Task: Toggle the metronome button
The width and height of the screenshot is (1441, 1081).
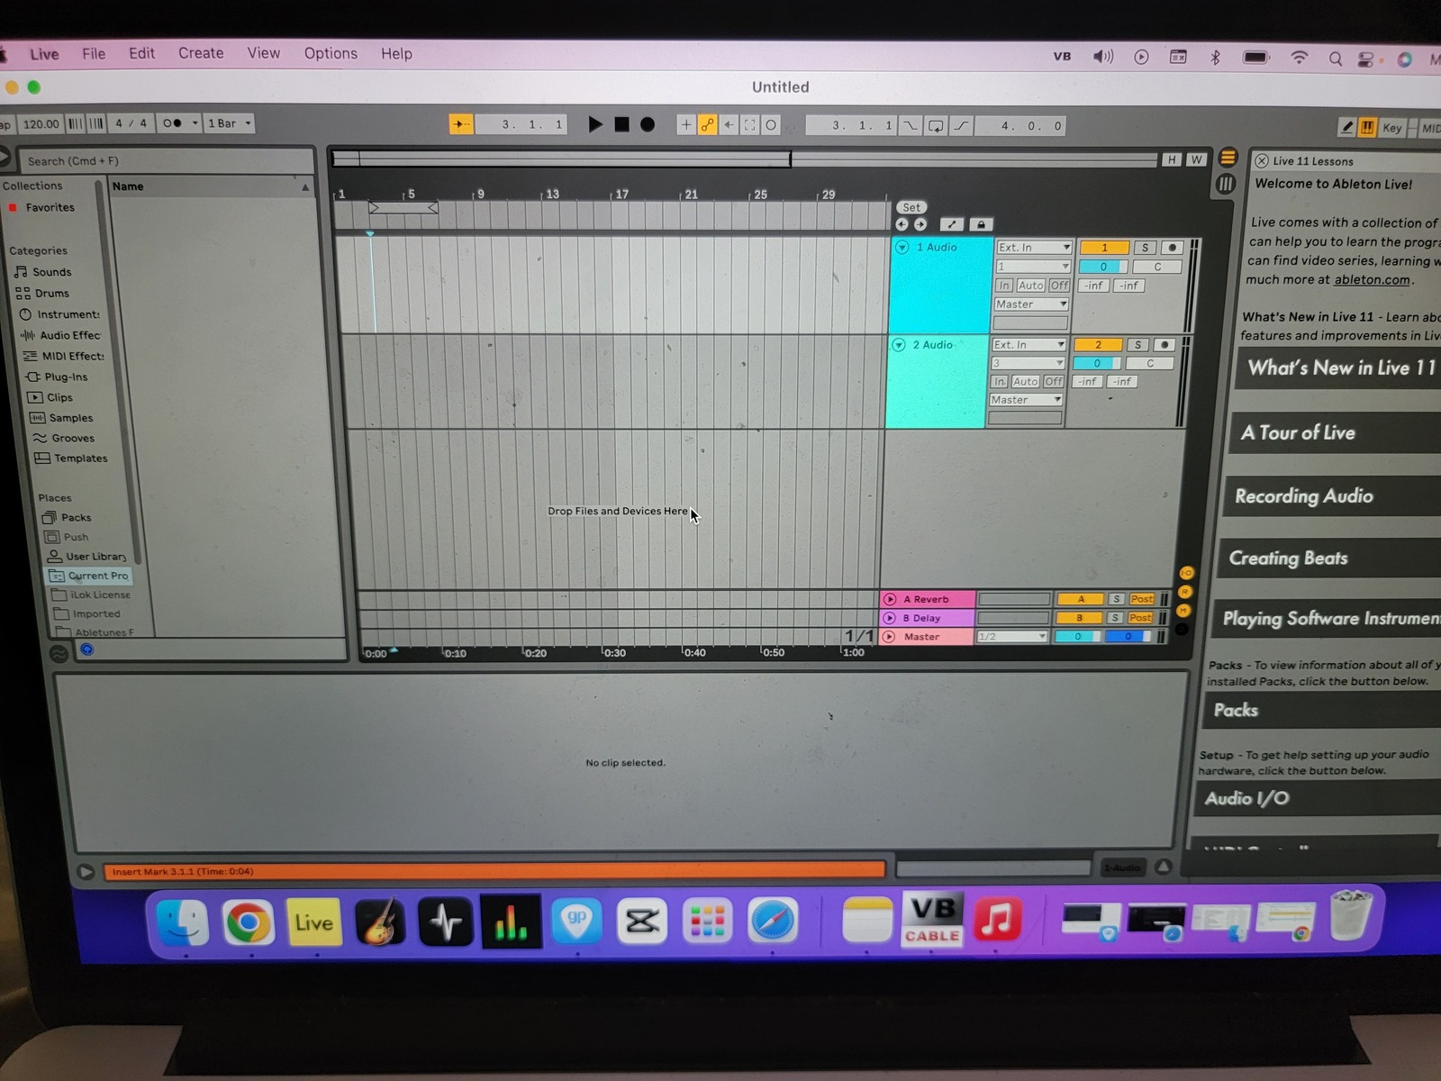Action: [x=172, y=123]
